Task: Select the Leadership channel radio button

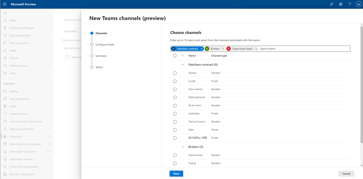Action: coord(175,114)
